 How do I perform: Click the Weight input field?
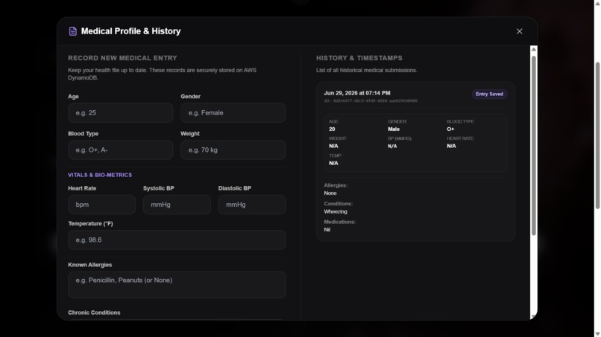[x=233, y=150]
